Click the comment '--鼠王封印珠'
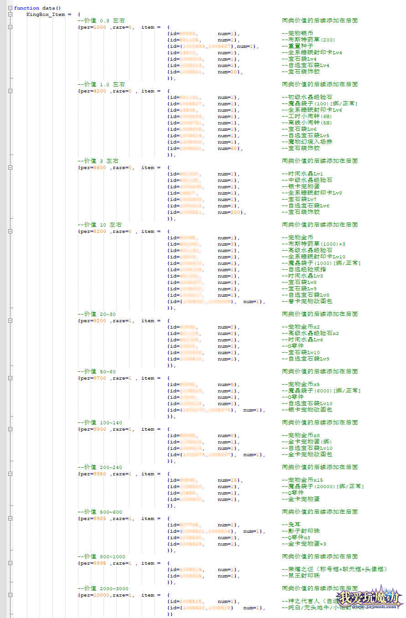 301,576
